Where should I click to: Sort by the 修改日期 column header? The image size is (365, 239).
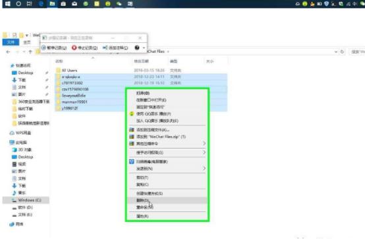click(x=141, y=61)
